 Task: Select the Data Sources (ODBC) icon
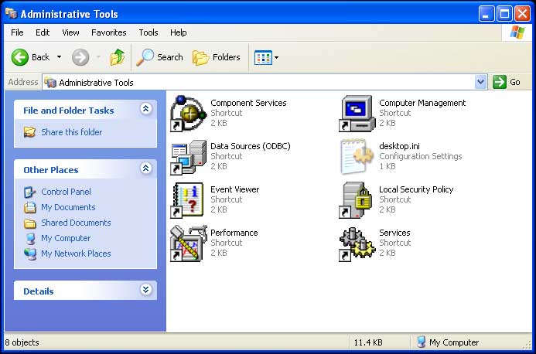(x=189, y=157)
